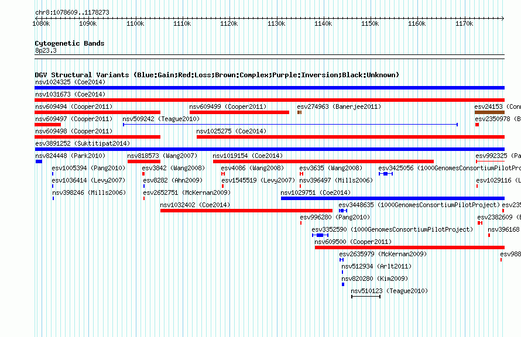Select the nsv510123 black unknown-type bar
Image resolution: width=521 pixels, height=337 pixels.
[x=366, y=297]
